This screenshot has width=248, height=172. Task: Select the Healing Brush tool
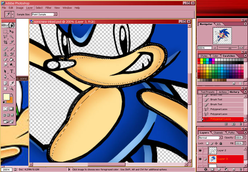[x=5, y=49]
